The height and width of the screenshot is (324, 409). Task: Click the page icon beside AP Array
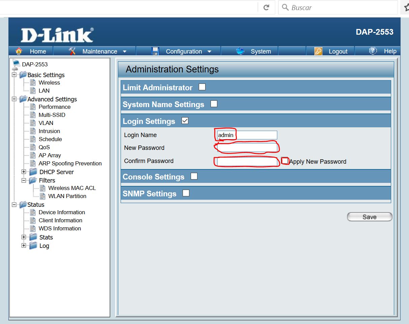coord(33,155)
